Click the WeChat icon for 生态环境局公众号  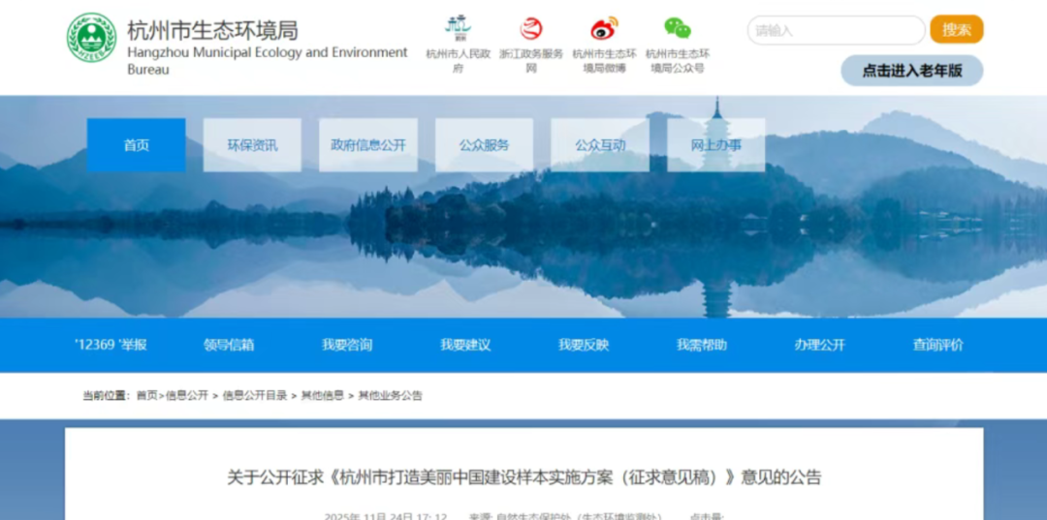pyautogui.click(x=677, y=29)
